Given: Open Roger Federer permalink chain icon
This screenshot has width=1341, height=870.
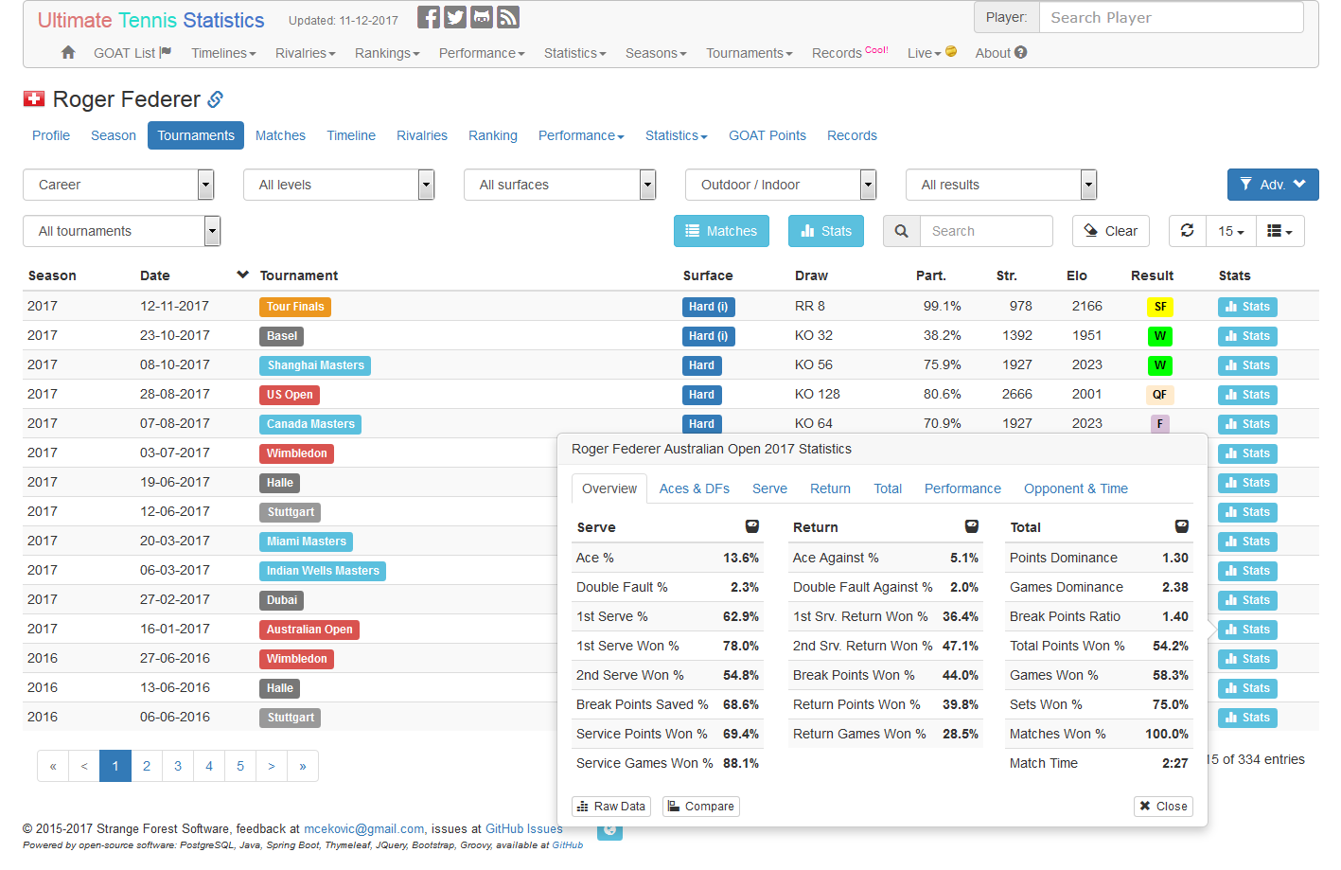Looking at the screenshot, I should [216, 99].
